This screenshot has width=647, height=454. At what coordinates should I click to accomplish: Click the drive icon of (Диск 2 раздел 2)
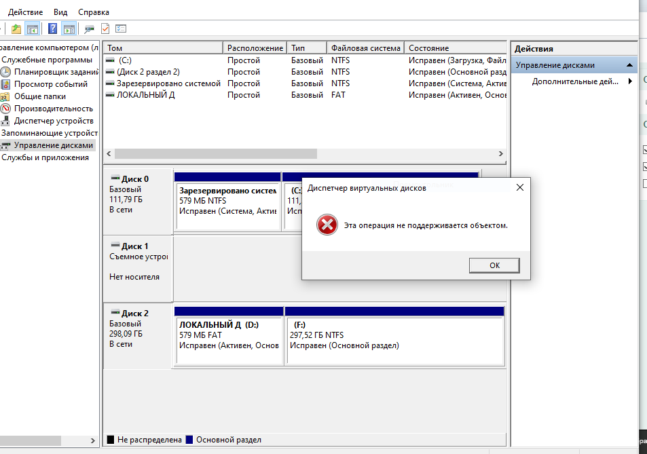pyautogui.click(x=110, y=72)
